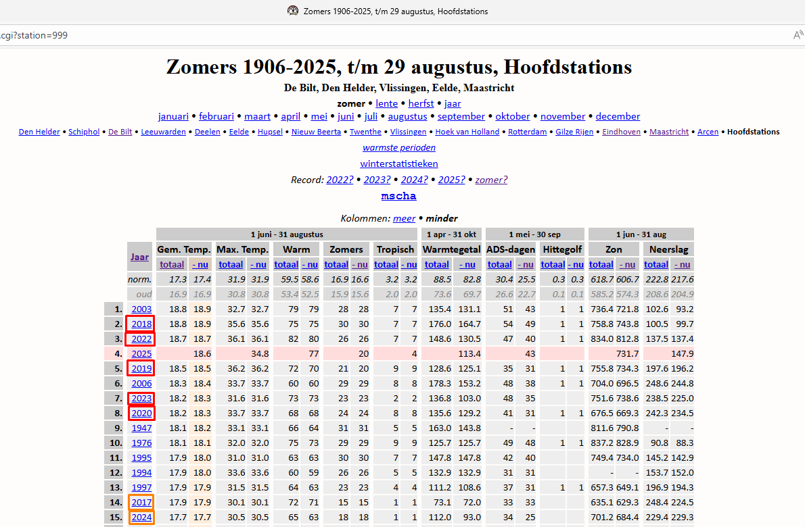Open the De Bilt station page

tap(120, 132)
